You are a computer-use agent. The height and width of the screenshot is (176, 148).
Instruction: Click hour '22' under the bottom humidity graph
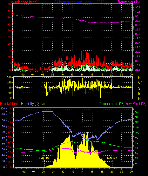point(122,172)
